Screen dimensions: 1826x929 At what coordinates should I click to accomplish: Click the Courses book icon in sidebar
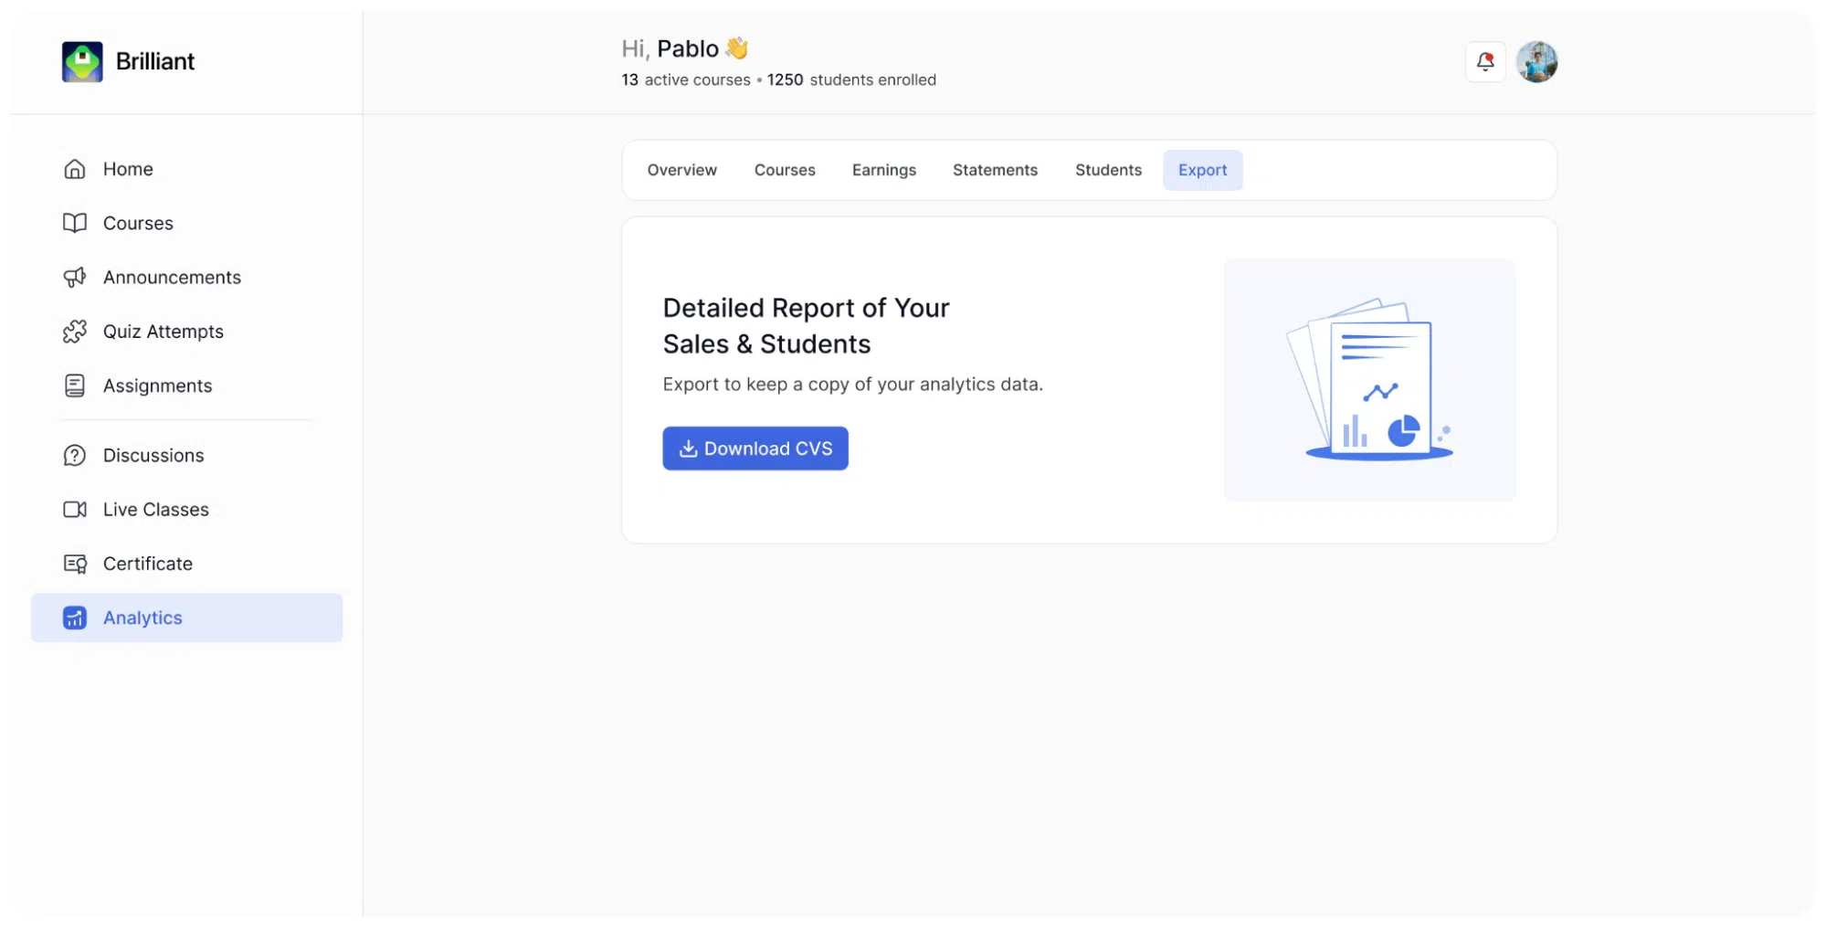75,223
